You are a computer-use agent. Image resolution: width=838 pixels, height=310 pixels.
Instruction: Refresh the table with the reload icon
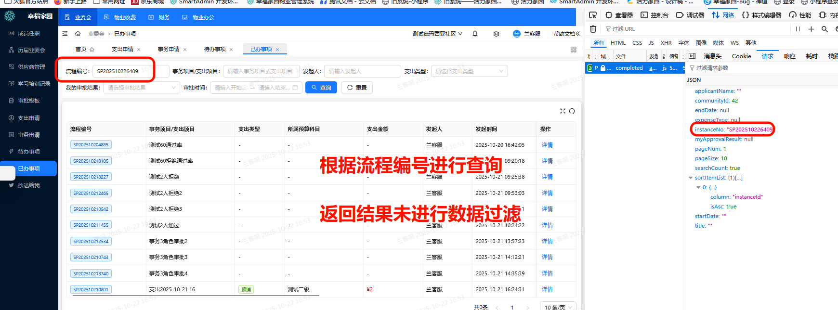(x=572, y=111)
